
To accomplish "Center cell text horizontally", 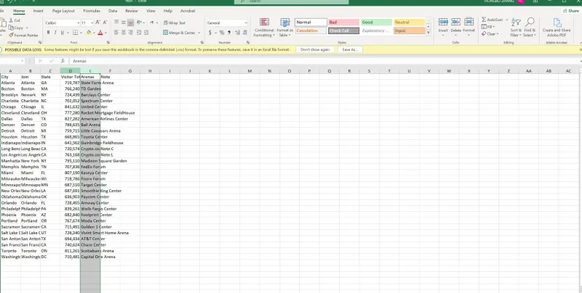I will pos(123,33).
